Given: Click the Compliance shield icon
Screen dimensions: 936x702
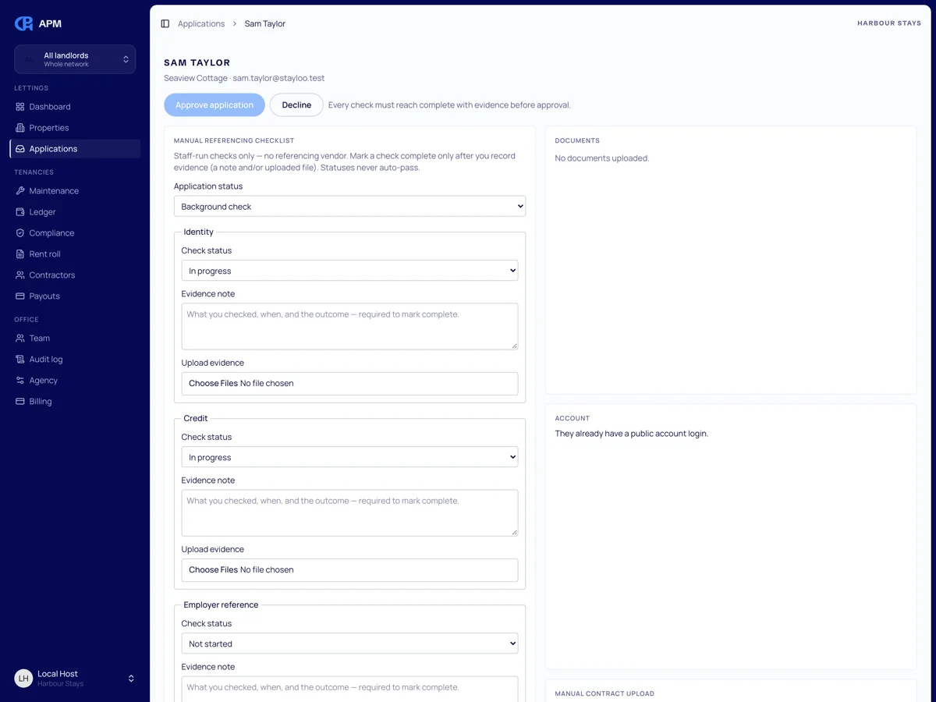Looking at the screenshot, I should (20, 233).
